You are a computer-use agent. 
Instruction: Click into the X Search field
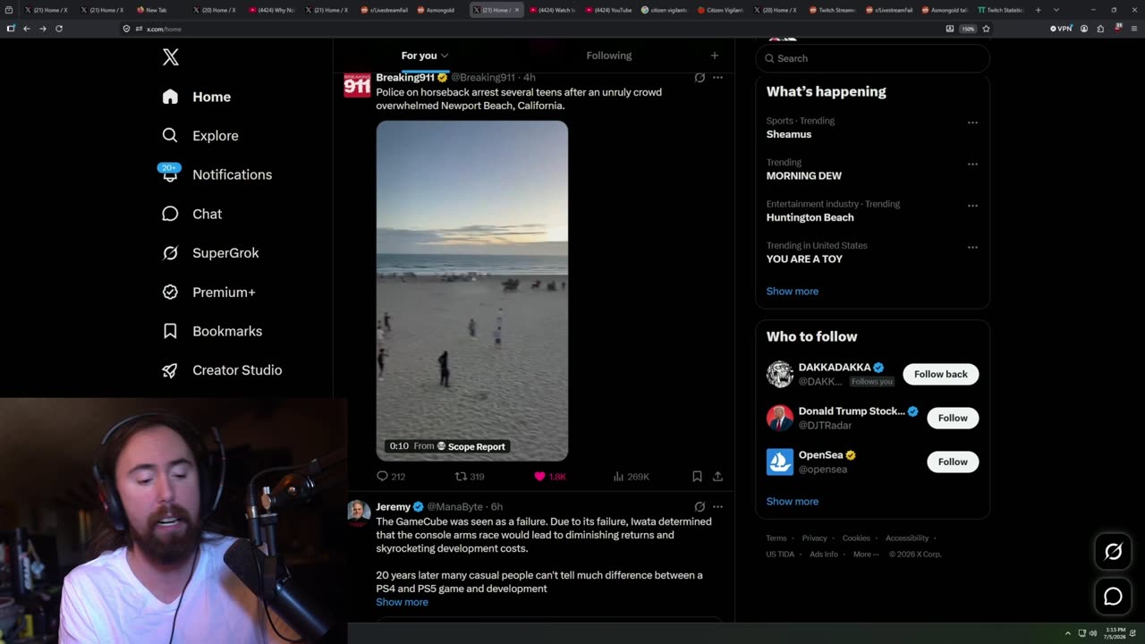point(872,58)
